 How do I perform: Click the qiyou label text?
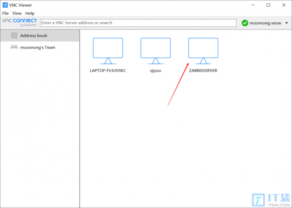[x=155, y=71]
